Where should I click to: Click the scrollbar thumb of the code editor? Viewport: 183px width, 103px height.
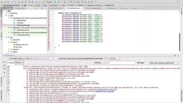tap(180, 42)
